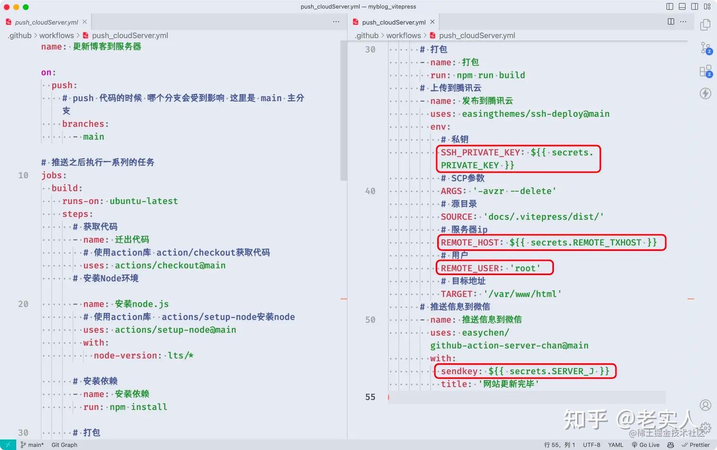Click YAML language mode in status bar
Viewport: 717px width, 450px height.
[616, 445]
